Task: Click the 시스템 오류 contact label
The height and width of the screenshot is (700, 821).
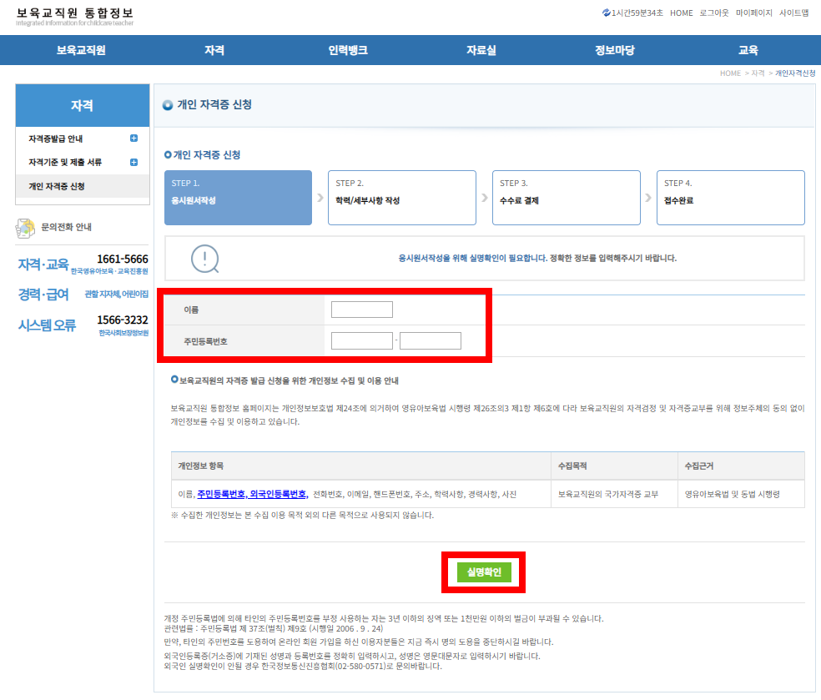Action: pos(47,325)
